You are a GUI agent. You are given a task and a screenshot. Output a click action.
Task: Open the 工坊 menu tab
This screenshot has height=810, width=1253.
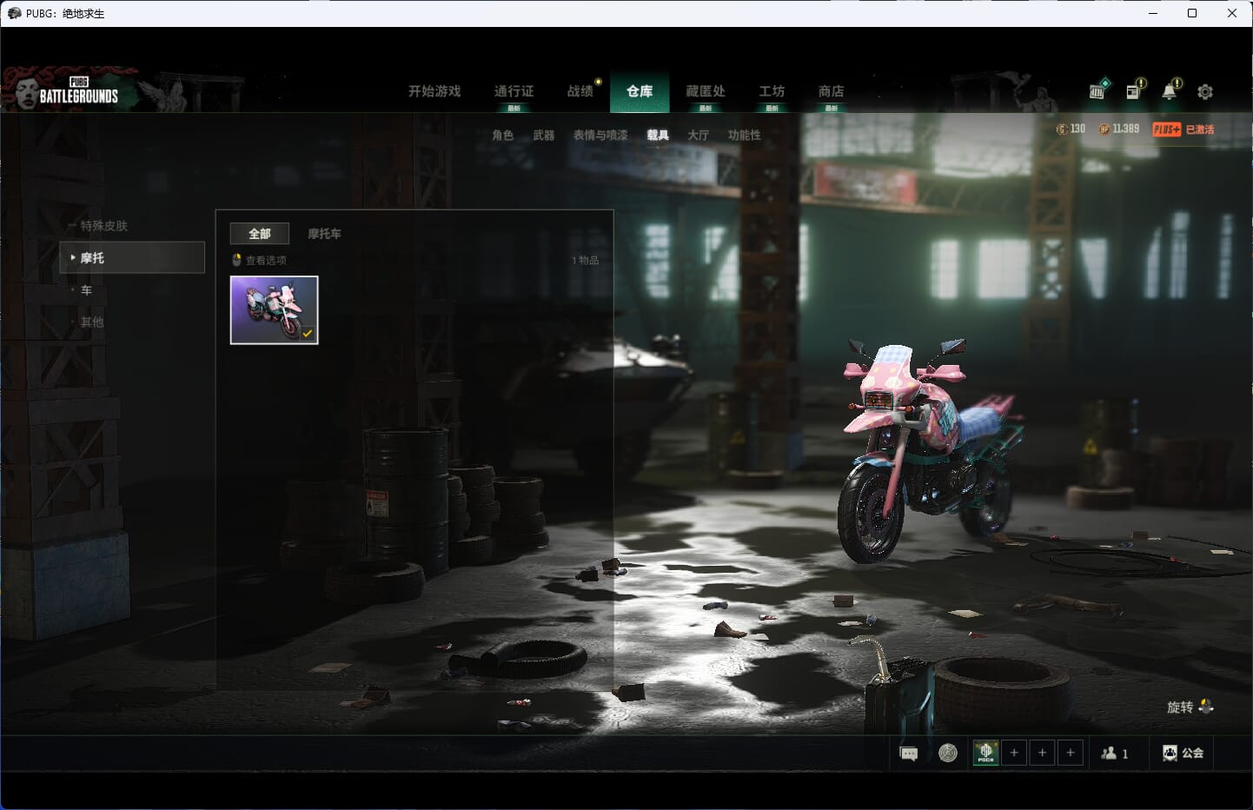[772, 91]
